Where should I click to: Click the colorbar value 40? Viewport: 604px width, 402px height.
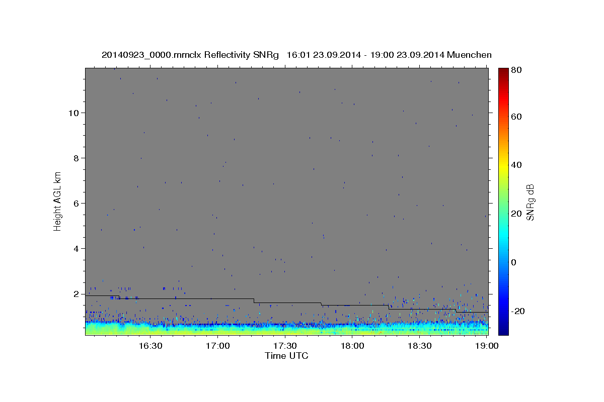pyautogui.click(x=516, y=165)
